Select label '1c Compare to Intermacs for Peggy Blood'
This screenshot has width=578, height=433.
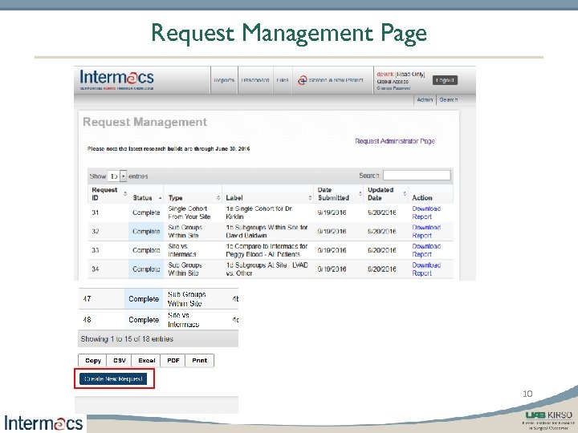[267, 250]
